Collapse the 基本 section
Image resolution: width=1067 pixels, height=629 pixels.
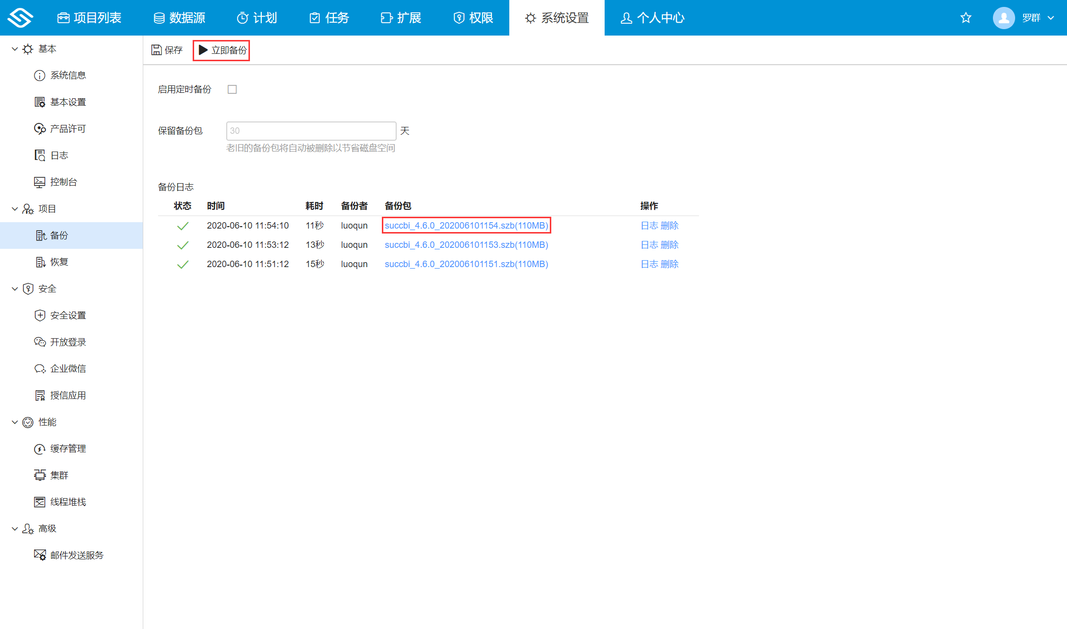pyautogui.click(x=15, y=49)
